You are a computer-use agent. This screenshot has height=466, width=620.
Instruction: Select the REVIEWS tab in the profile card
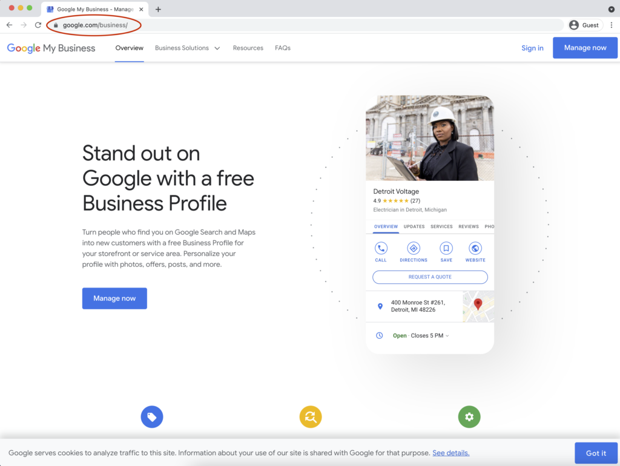click(469, 226)
